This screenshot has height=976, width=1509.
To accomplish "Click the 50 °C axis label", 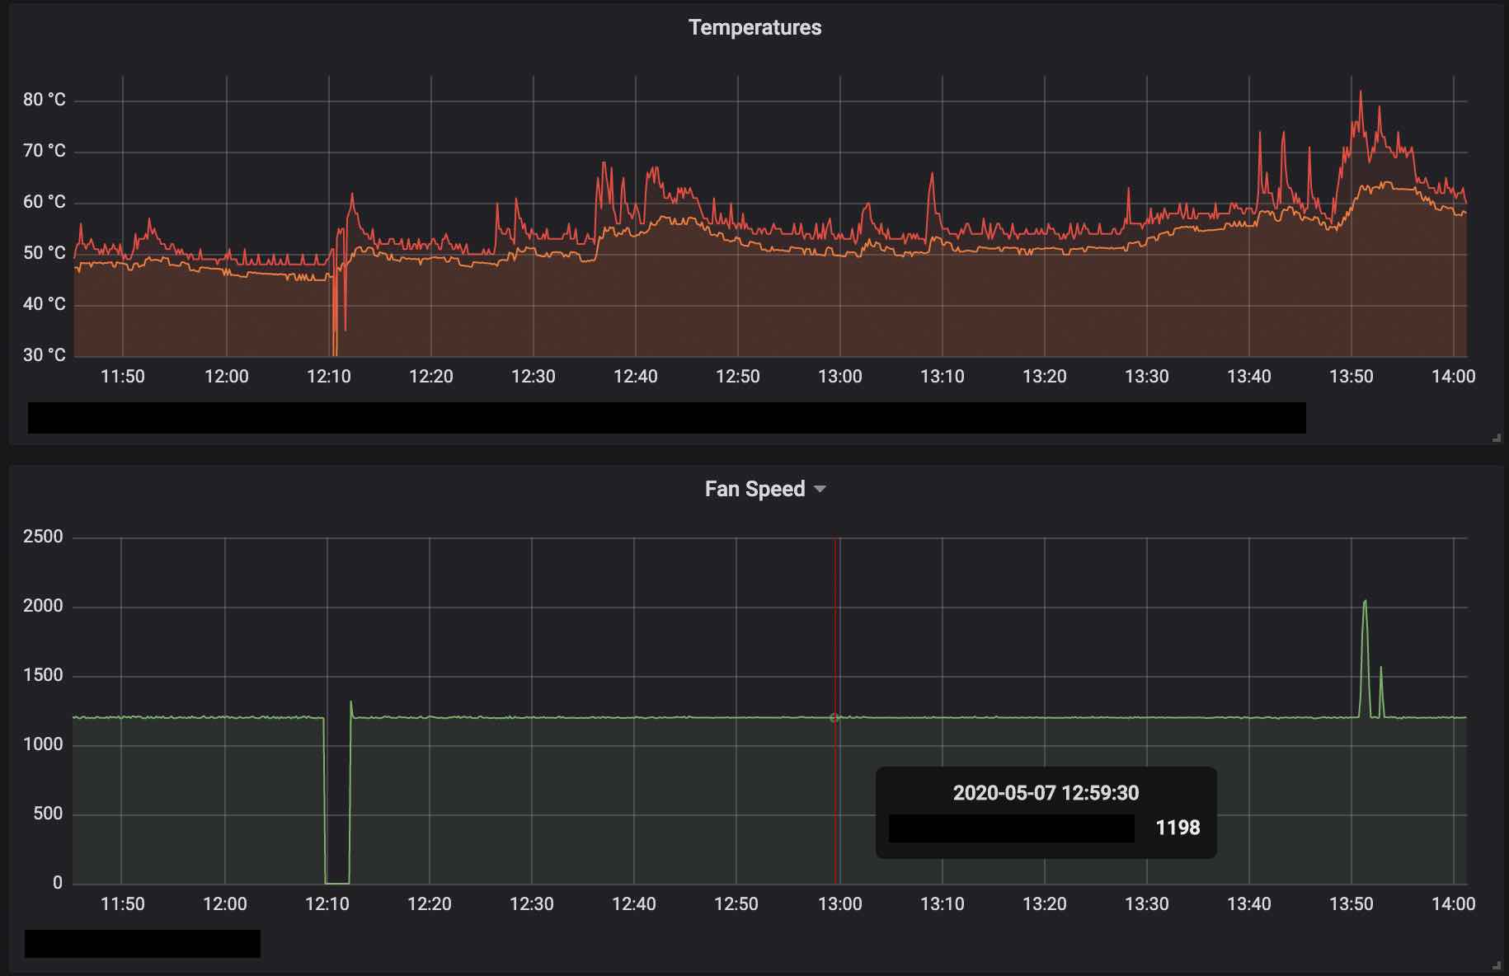I will (x=45, y=253).
